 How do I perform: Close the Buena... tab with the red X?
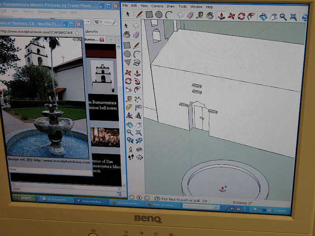coord(102,40)
